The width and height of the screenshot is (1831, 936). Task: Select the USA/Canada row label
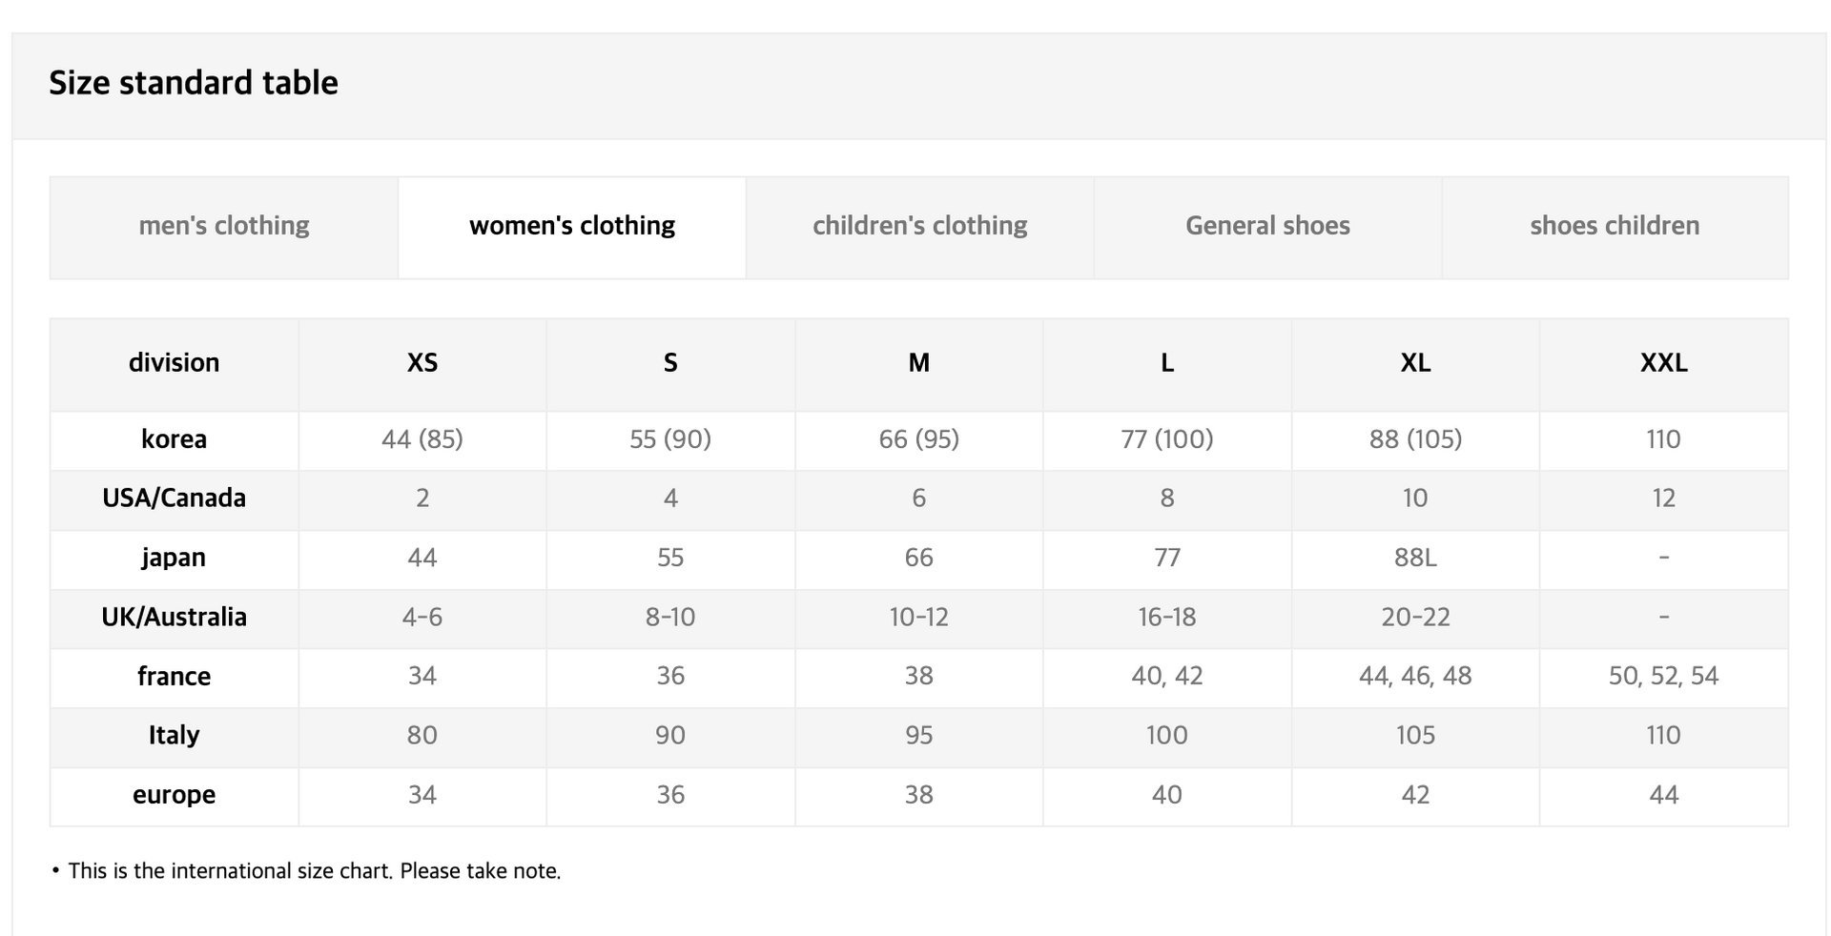[x=175, y=499]
